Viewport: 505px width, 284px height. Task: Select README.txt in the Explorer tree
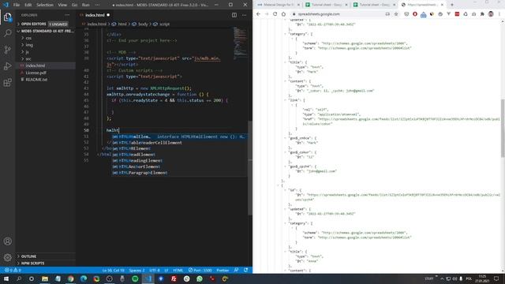(46, 80)
